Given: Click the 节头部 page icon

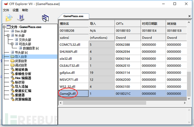Looking at the screenshot, I should click(12, 52).
